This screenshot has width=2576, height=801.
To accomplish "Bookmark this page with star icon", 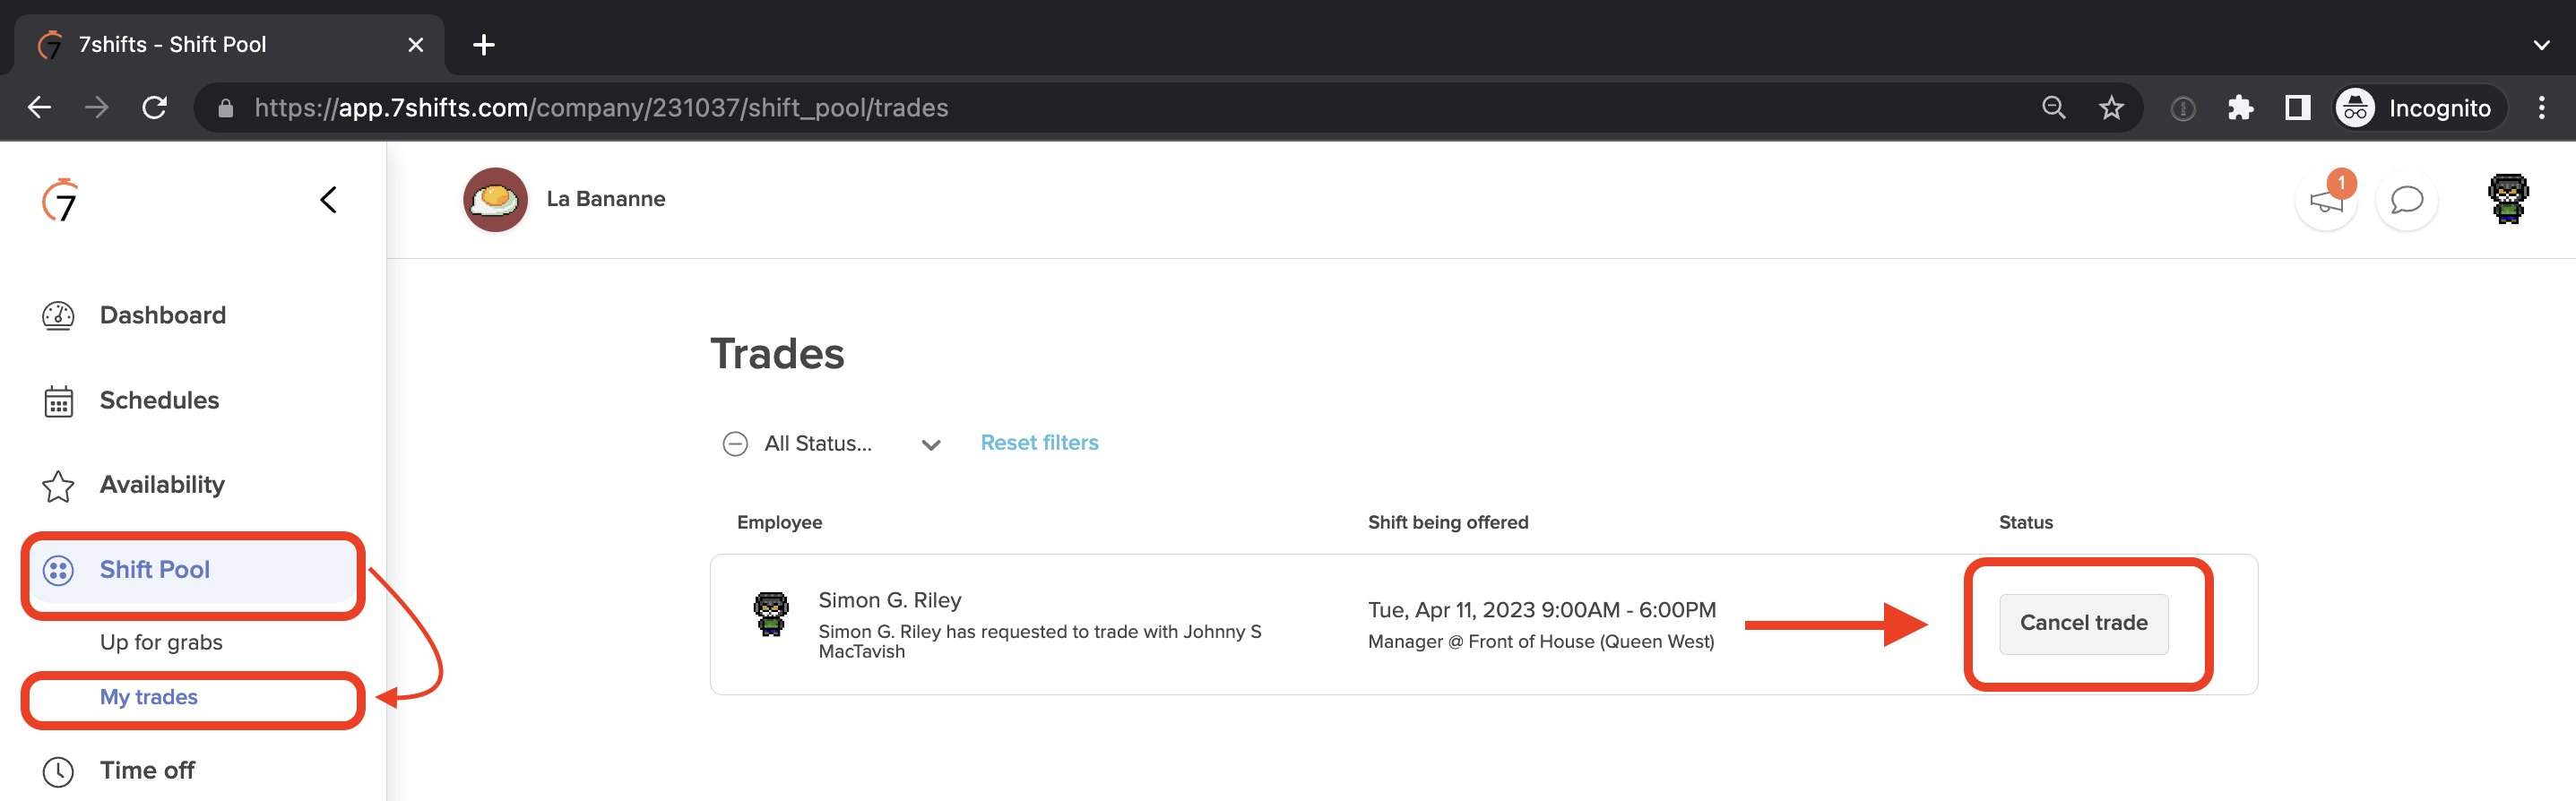I will tap(2111, 107).
